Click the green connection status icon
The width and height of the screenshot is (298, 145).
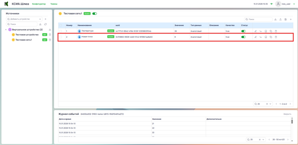coord(272,4)
